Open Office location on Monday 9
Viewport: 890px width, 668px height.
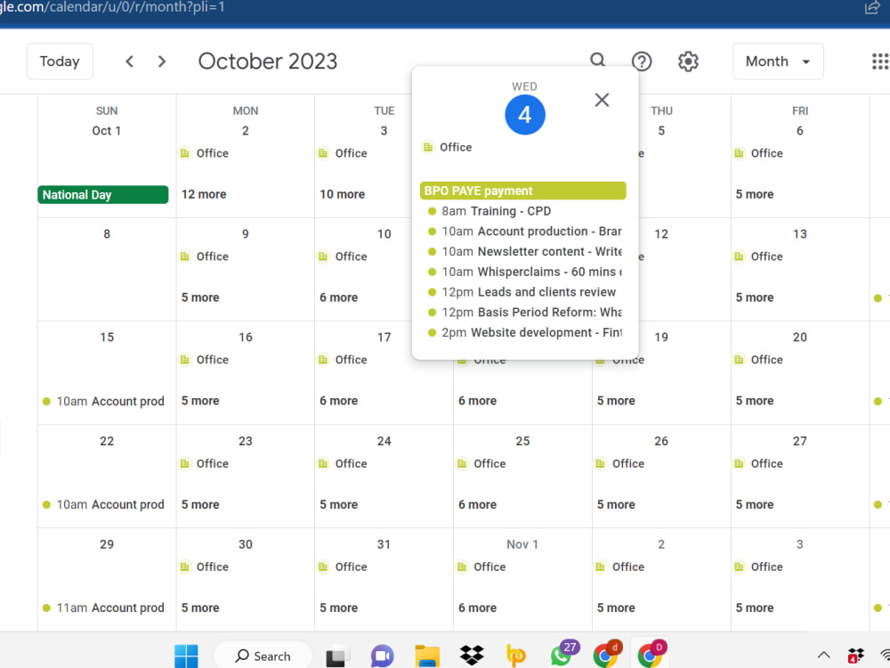(205, 257)
